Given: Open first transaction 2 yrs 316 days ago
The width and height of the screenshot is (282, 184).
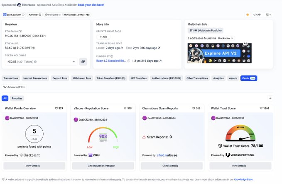Looking at the screenshot, I should (x=146, y=48).
